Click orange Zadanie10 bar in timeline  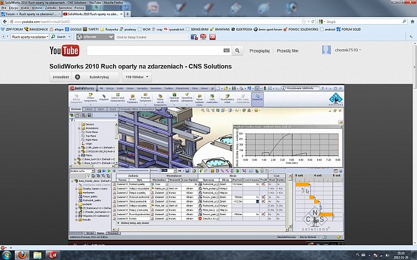coord(302,184)
